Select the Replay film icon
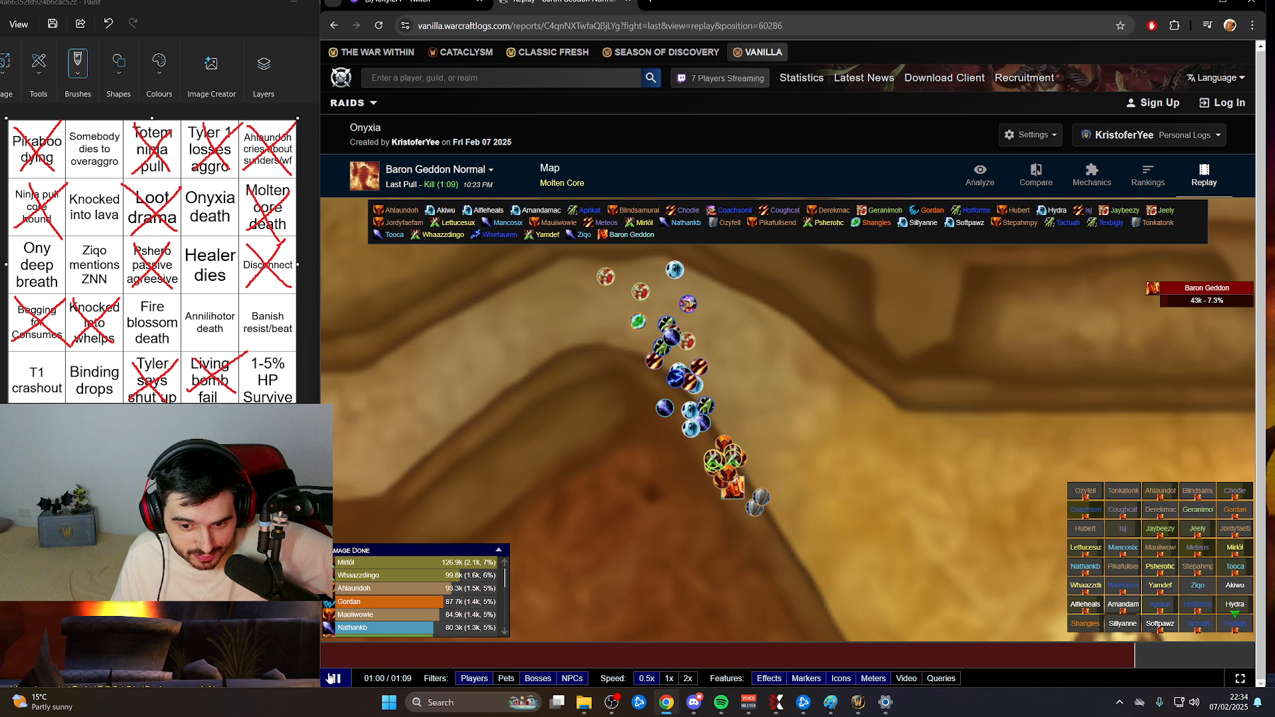Image resolution: width=1275 pixels, height=717 pixels. click(x=1203, y=175)
